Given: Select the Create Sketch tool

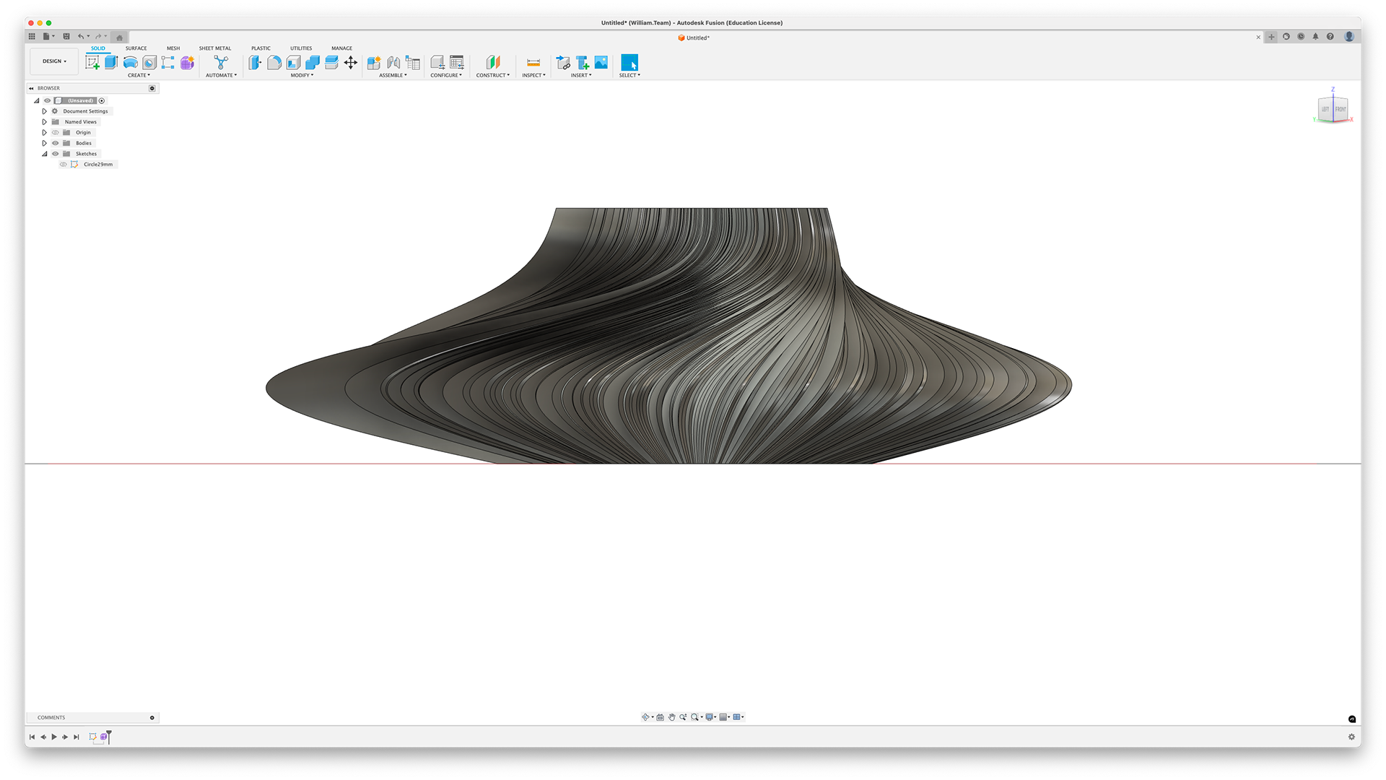Looking at the screenshot, I should (92, 63).
